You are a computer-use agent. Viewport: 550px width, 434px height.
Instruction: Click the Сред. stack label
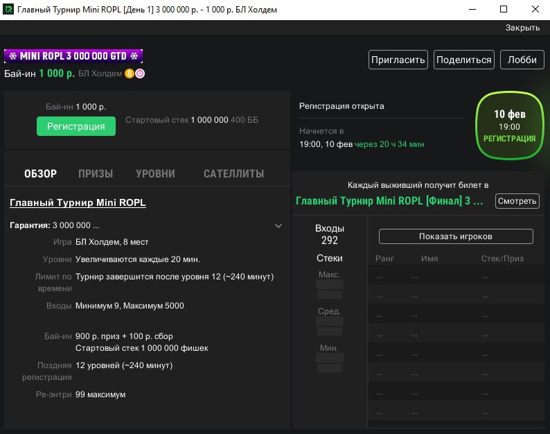[x=329, y=311]
